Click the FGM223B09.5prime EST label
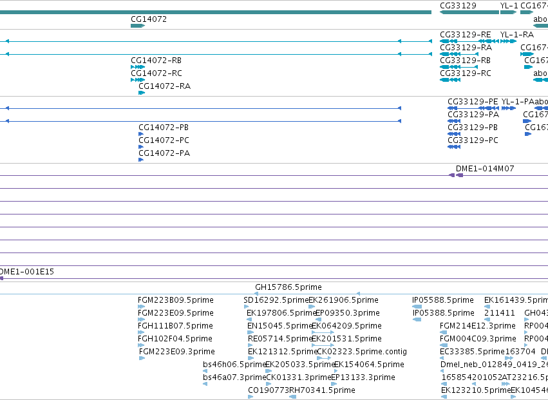Viewport: 548px width, 400px height. pyautogui.click(x=175, y=300)
